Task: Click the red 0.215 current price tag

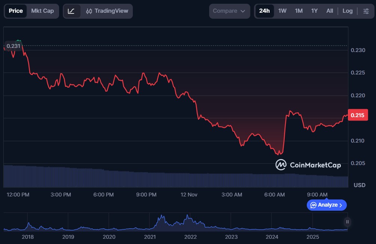Action: 358,115
